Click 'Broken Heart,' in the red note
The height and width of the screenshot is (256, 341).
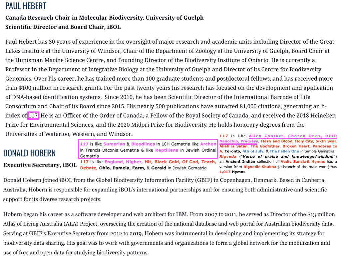point(296,146)
